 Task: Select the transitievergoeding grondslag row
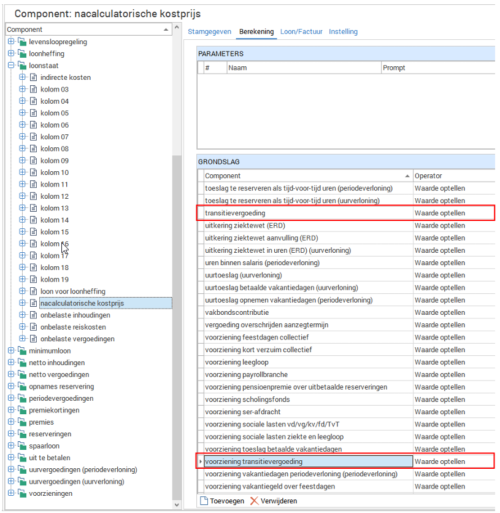(x=307, y=213)
